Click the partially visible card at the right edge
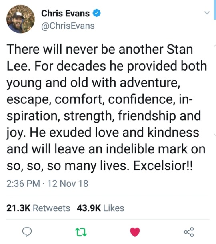Screen dimensions: 216x244 (215, 90)
